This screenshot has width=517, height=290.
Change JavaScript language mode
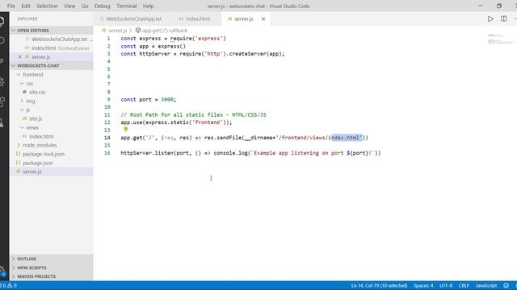486,285
